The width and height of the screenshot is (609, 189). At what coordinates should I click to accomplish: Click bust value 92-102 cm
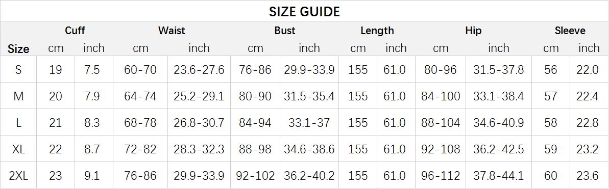[255, 176]
